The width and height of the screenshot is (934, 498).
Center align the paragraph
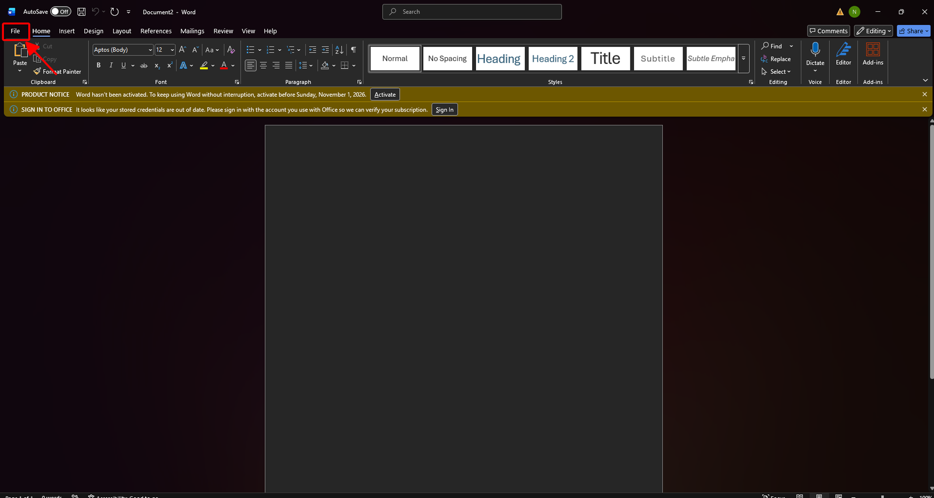[x=263, y=66]
